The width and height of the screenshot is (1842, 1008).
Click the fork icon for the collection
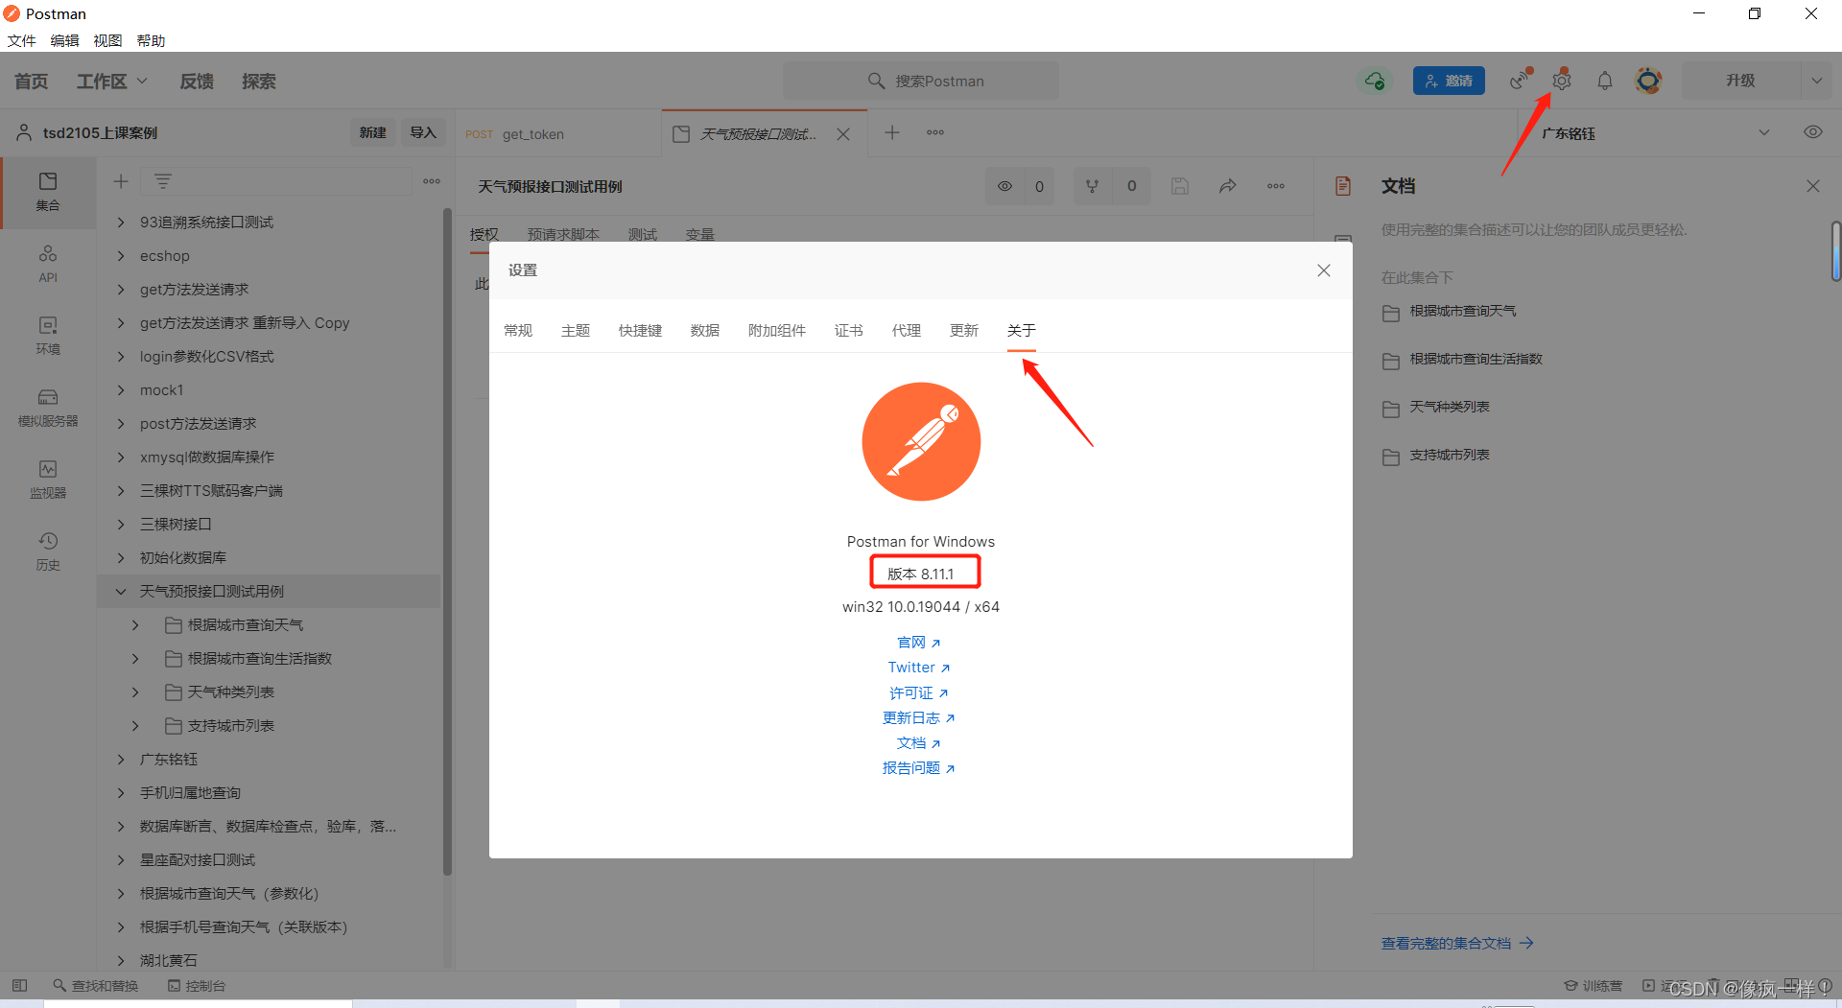tap(1092, 186)
